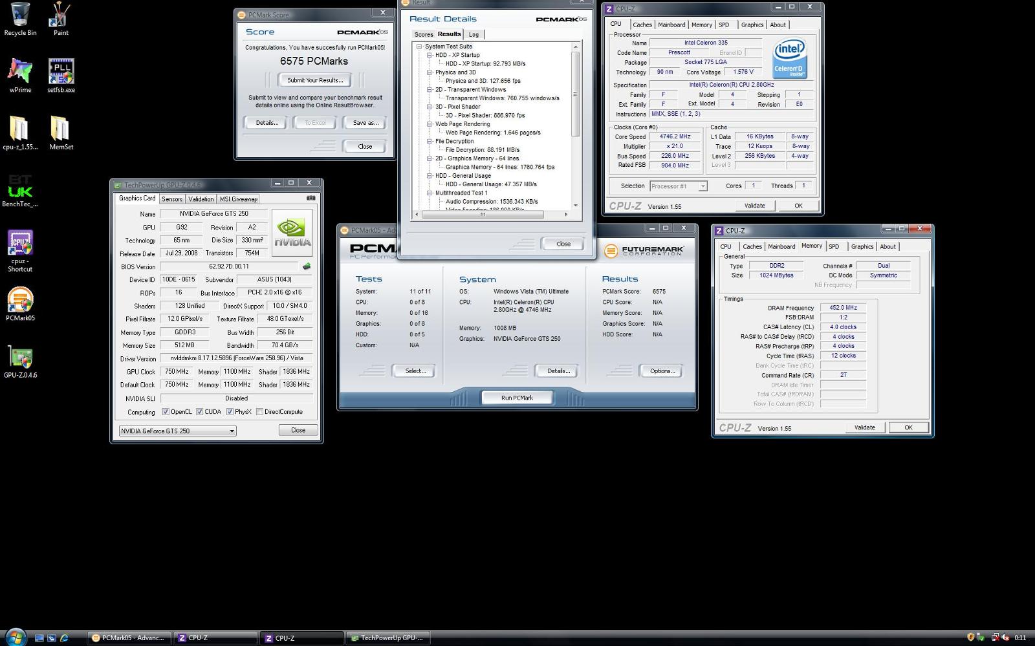Collapse the 2D - Transparent Windows node
The width and height of the screenshot is (1035, 646).
tap(430, 90)
